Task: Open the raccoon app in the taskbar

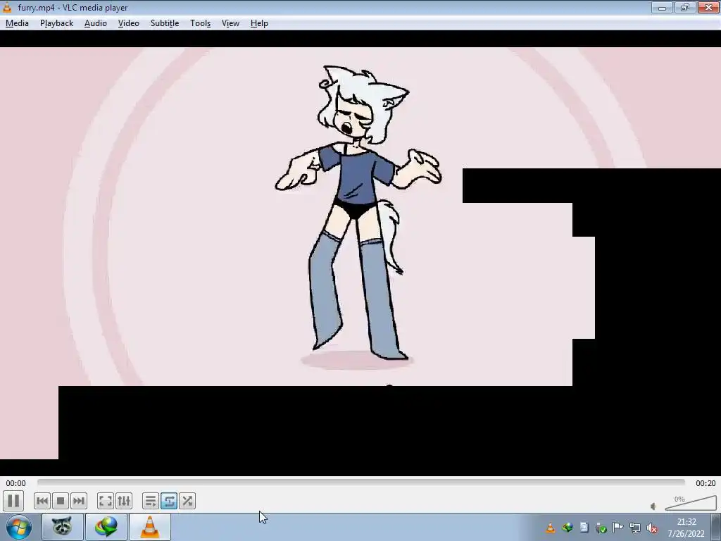Action: point(63,527)
